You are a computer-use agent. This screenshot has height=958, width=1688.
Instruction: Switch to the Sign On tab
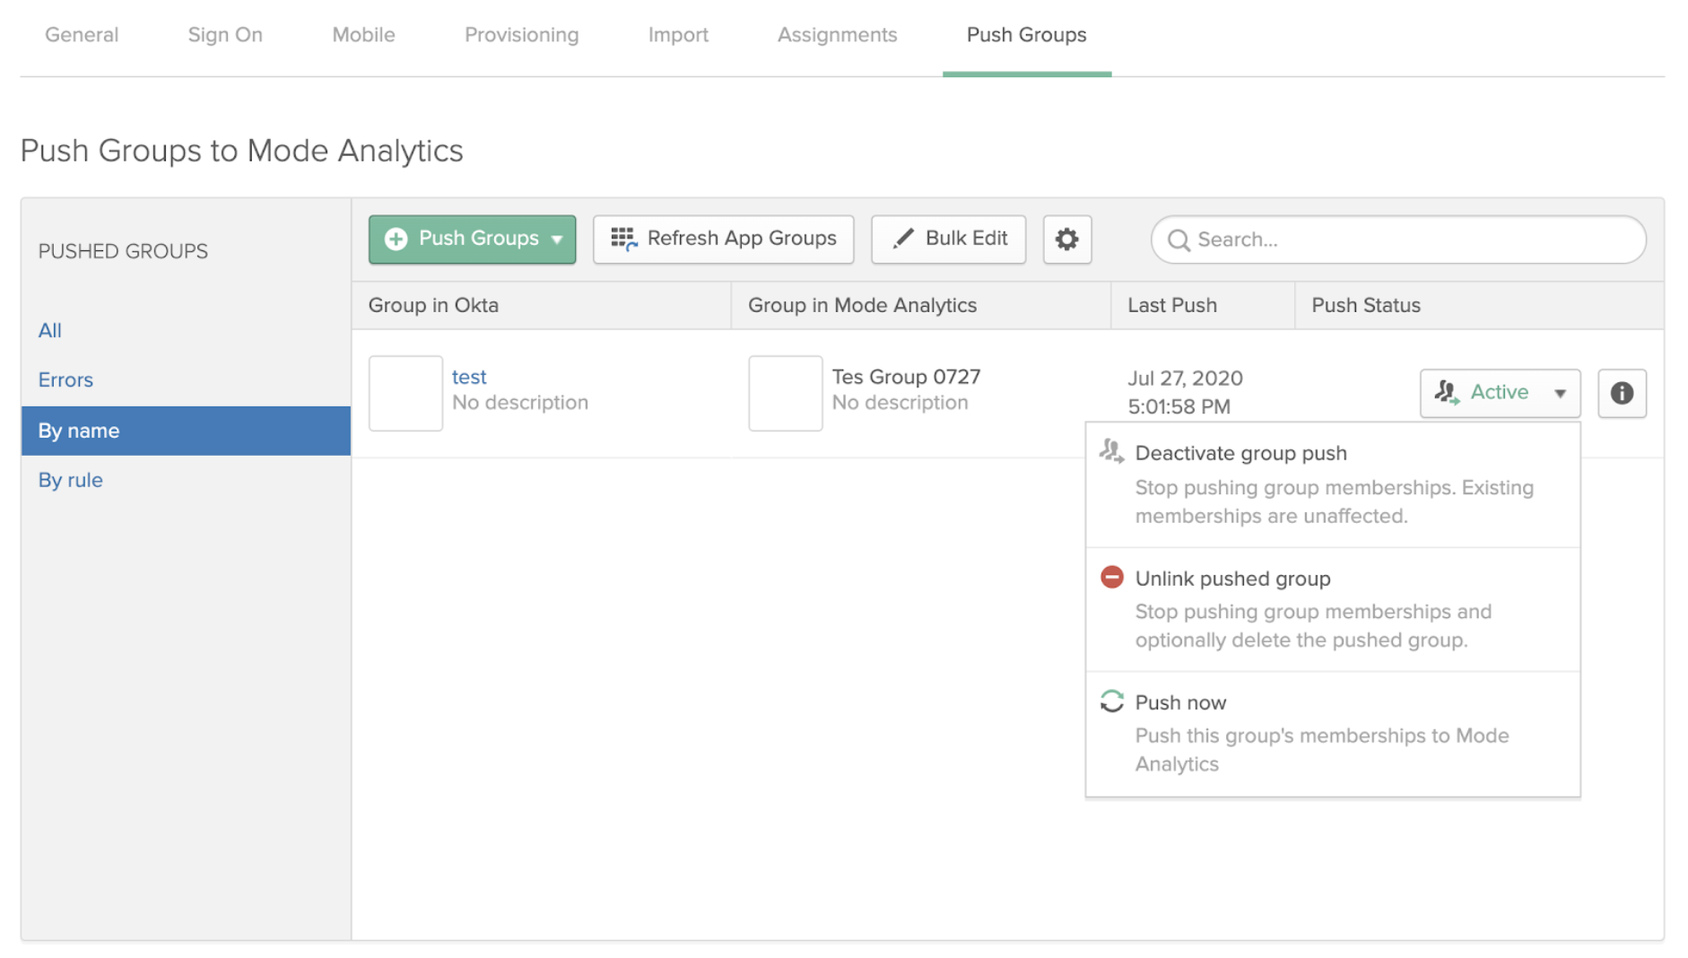coord(225,35)
